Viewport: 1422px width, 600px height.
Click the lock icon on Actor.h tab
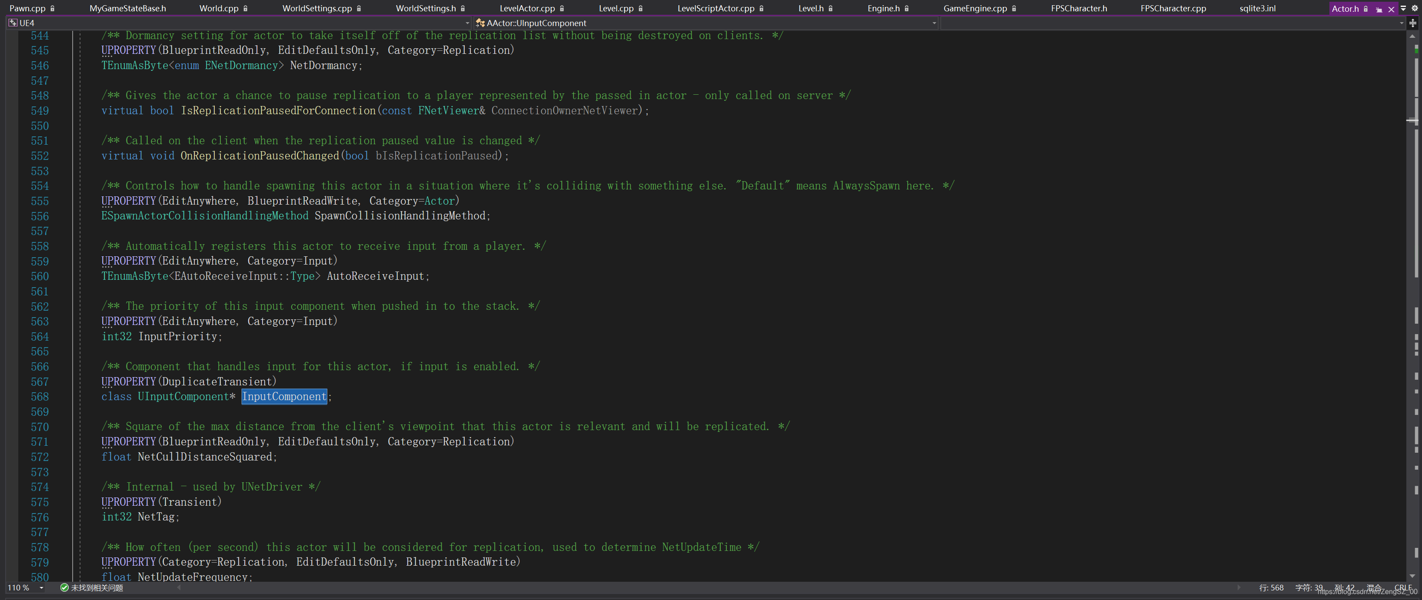[1365, 9]
